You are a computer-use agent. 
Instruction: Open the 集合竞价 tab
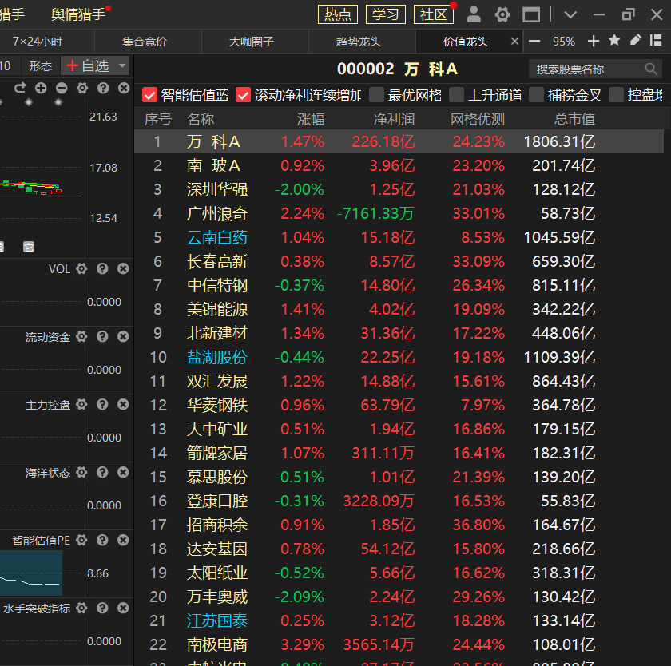[x=145, y=42]
